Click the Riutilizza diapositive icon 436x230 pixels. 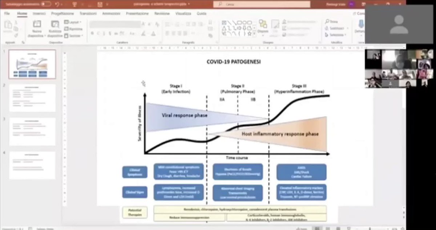[55, 24]
